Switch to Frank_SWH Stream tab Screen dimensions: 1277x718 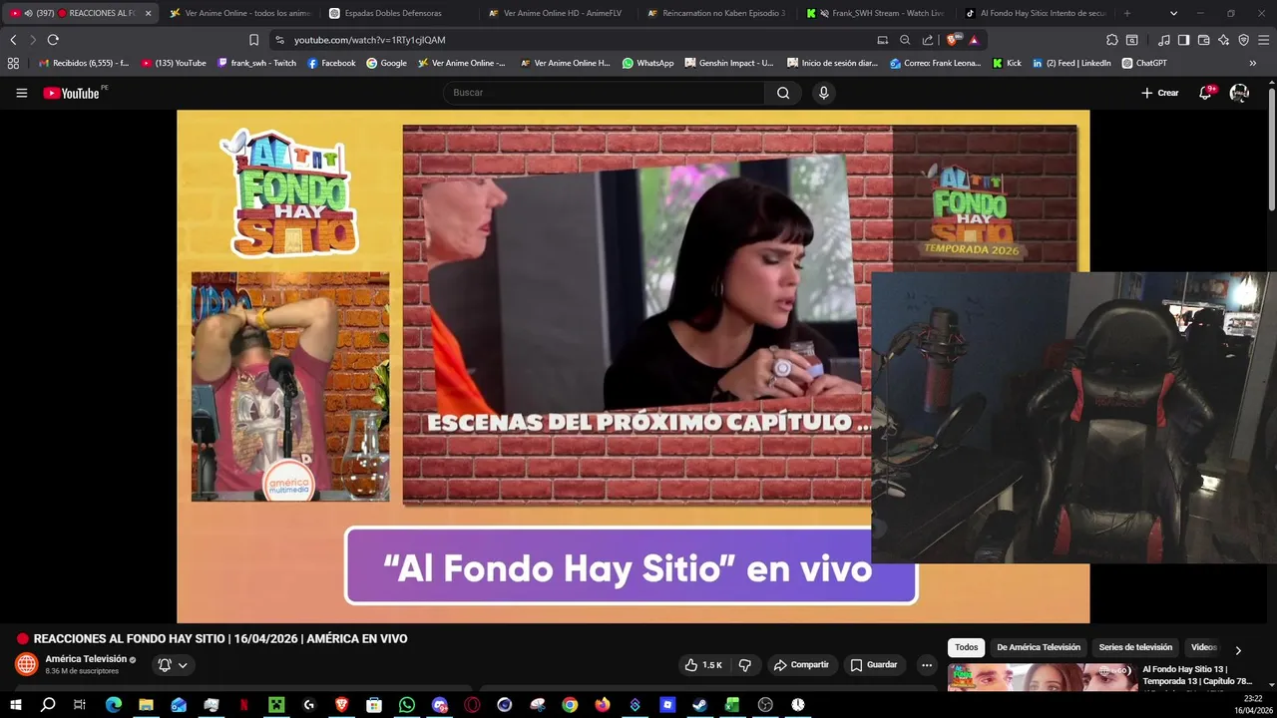pyautogui.click(x=876, y=13)
